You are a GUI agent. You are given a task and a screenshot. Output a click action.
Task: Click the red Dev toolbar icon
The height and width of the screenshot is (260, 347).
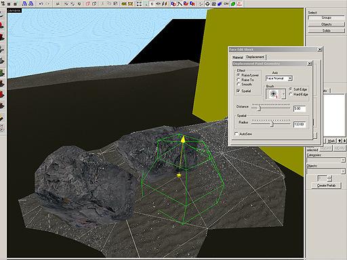coord(240,3)
